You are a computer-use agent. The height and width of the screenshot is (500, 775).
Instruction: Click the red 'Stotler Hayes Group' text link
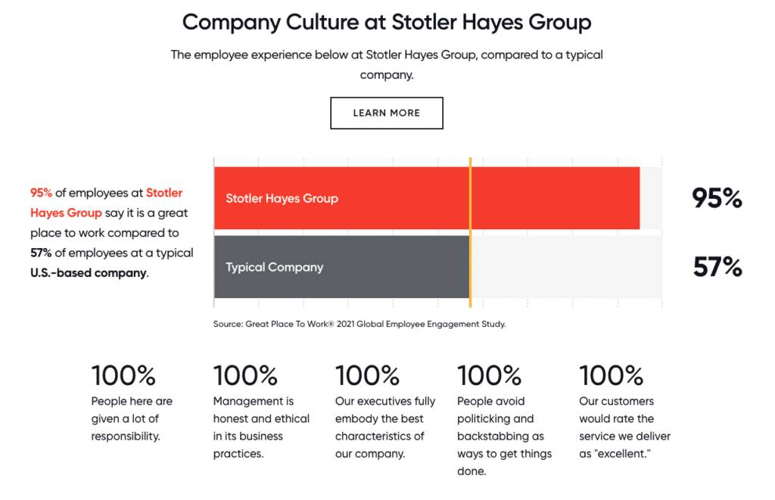(x=106, y=203)
